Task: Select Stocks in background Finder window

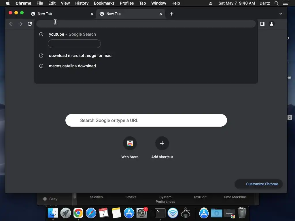Action: click(x=131, y=197)
